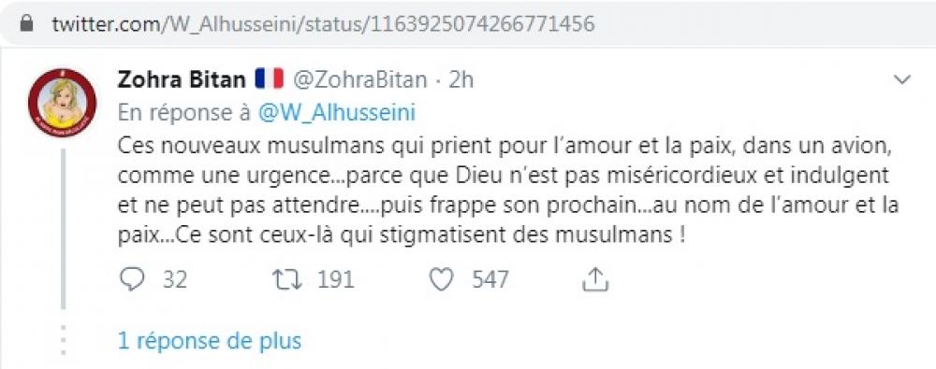The width and height of the screenshot is (936, 369).
Task: Click the 191 retweets count
Action: coord(336,279)
